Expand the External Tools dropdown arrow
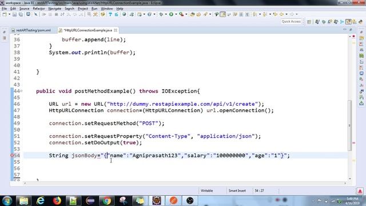 point(186,14)
